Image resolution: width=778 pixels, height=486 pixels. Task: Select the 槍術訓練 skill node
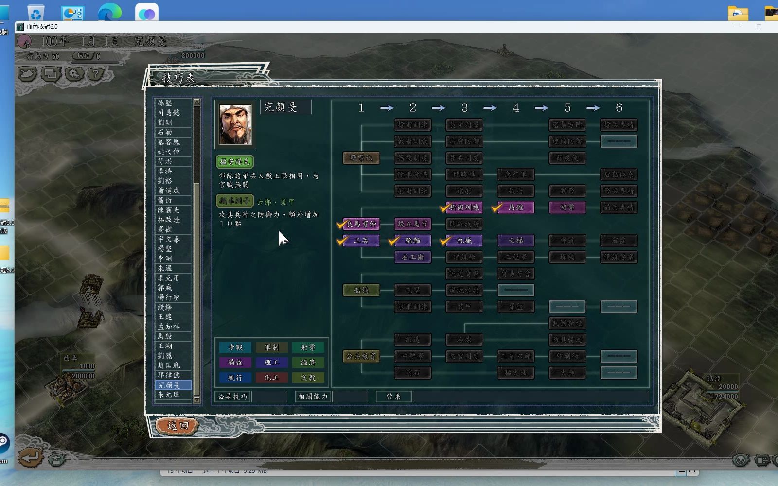click(412, 125)
